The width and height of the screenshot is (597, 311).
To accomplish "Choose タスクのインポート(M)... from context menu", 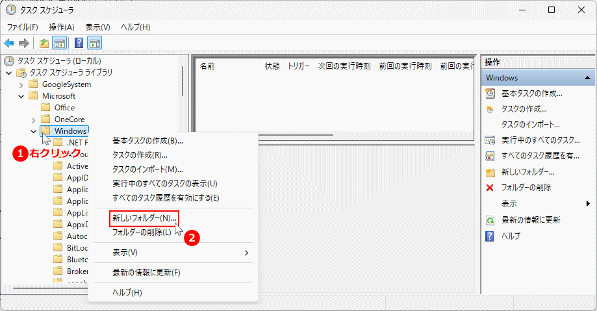I will point(147,169).
